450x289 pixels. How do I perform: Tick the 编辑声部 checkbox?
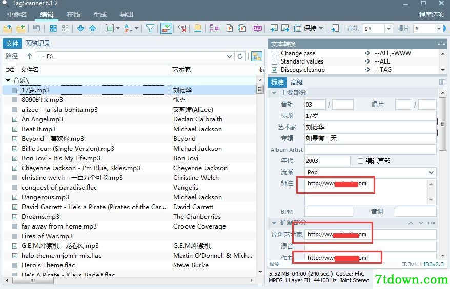[x=360, y=161]
